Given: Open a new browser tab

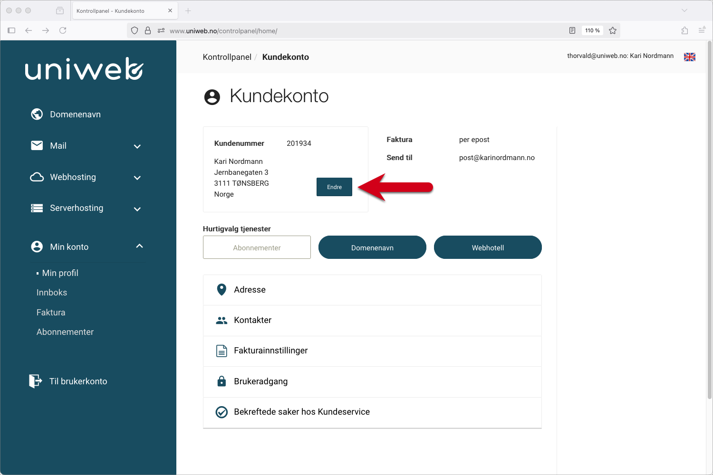Looking at the screenshot, I should pyautogui.click(x=188, y=10).
